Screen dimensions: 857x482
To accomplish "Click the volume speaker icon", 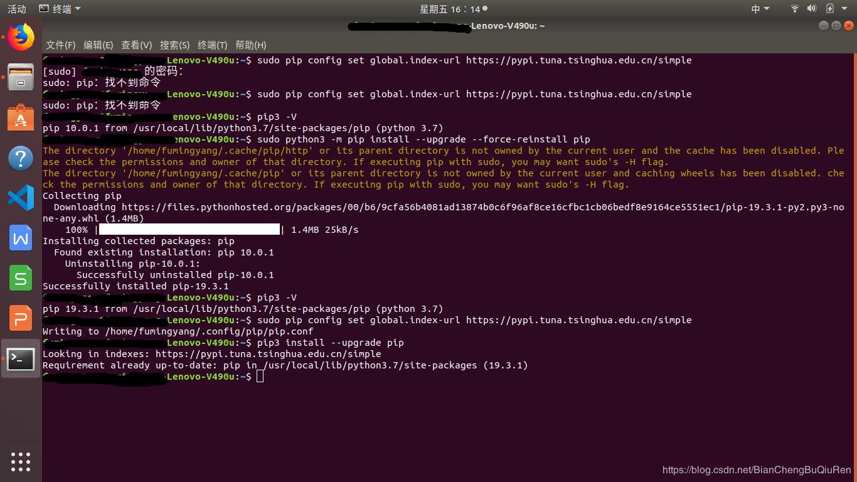I will 811,9.
